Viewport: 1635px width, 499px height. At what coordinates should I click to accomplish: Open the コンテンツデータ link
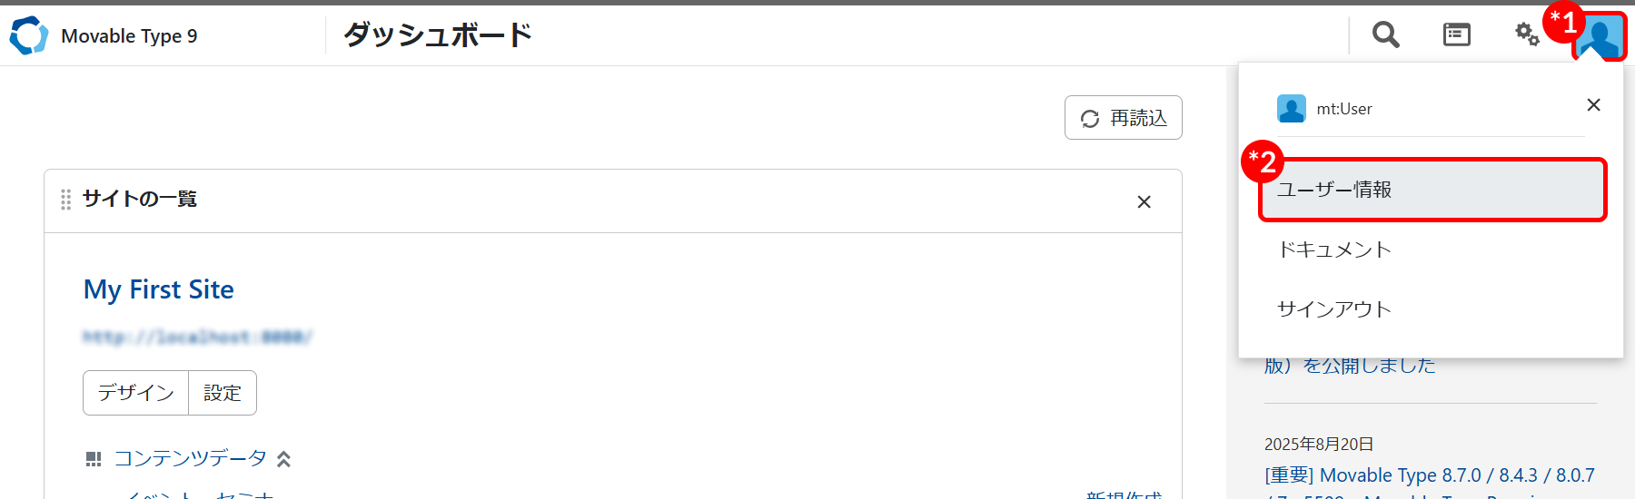[x=190, y=459]
